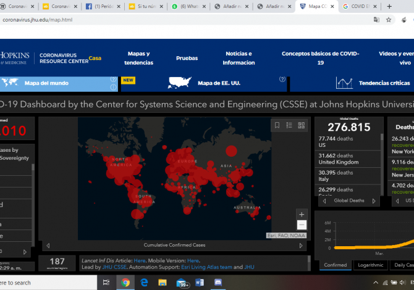Viewport: 414px width, 290px height.
Task: Select the 30.395 deaths Italy row
Action: [347, 176]
